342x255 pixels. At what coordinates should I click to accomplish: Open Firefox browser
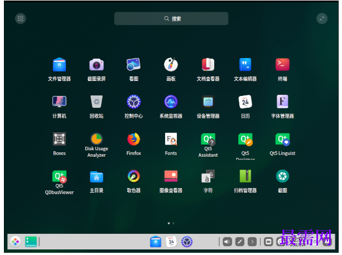pyautogui.click(x=133, y=139)
